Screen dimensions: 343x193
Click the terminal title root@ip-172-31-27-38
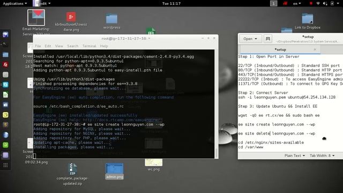(126, 38)
